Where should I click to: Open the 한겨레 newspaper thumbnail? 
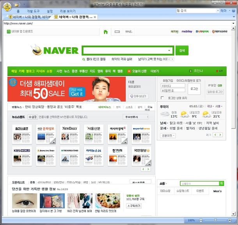coord(117,156)
